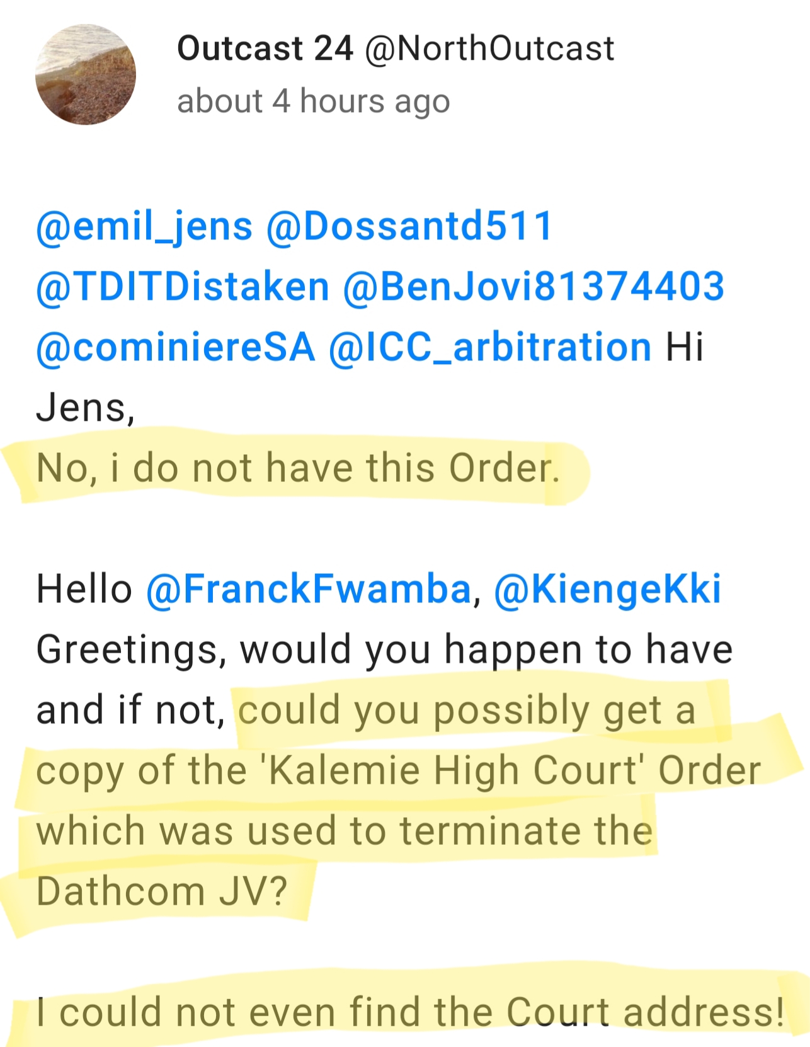Viewport: 810px width, 1047px height.
Task: Click highlighted 'which was used to terminate the' line
Action: pos(344,831)
